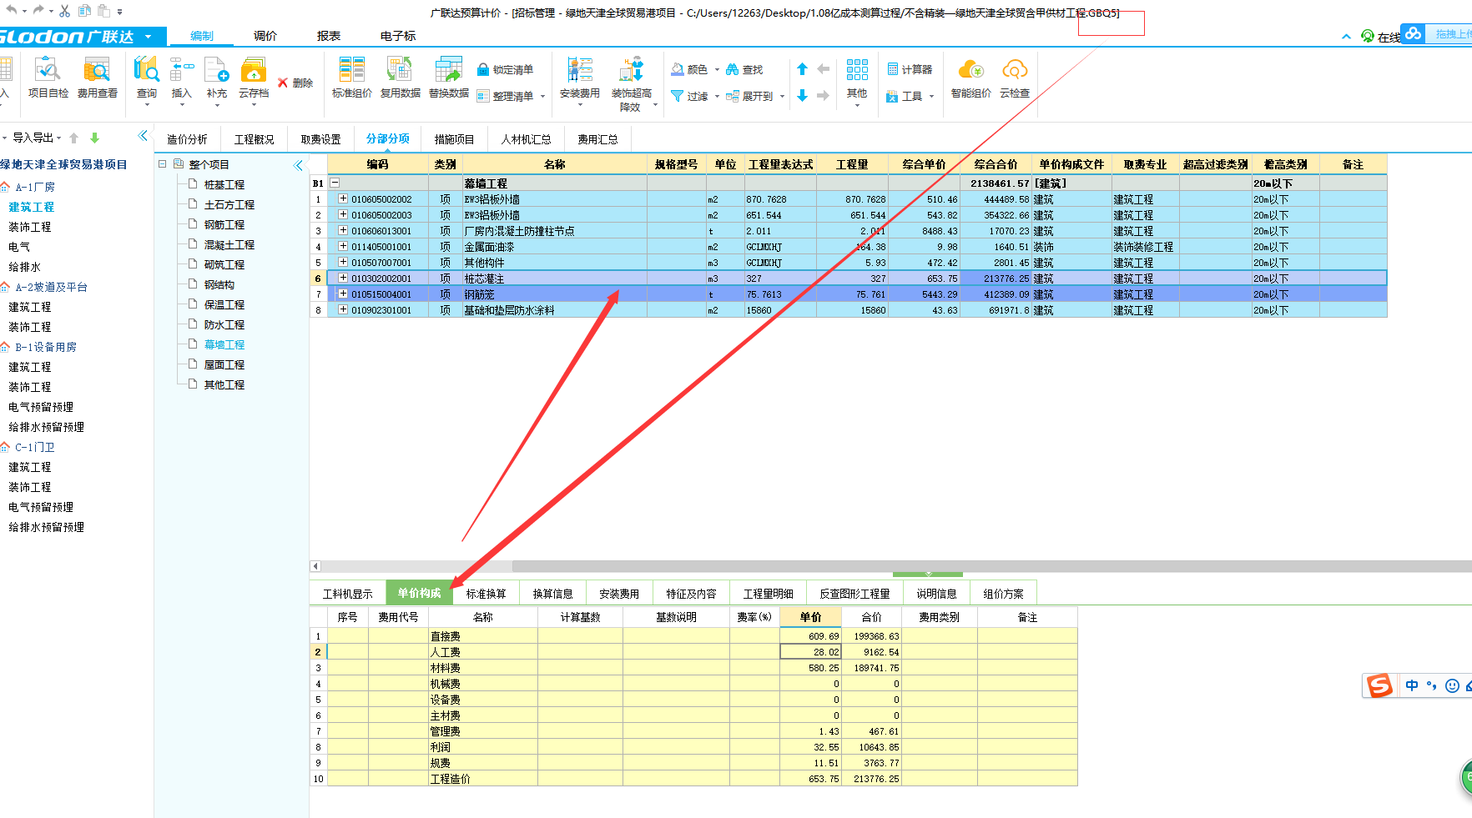Viewport: 1472px width, 818px height.
Task: Open 费用查看 fee view tool
Action: tap(97, 78)
